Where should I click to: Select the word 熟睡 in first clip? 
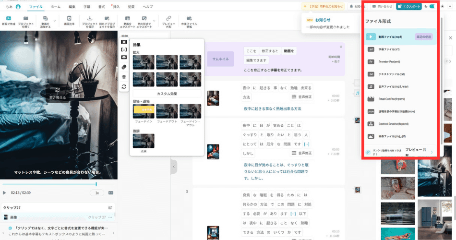(294, 88)
